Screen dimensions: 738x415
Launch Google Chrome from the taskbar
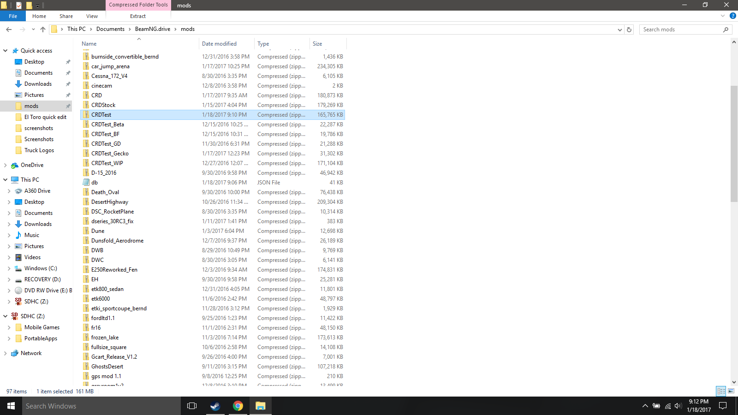click(238, 406)
